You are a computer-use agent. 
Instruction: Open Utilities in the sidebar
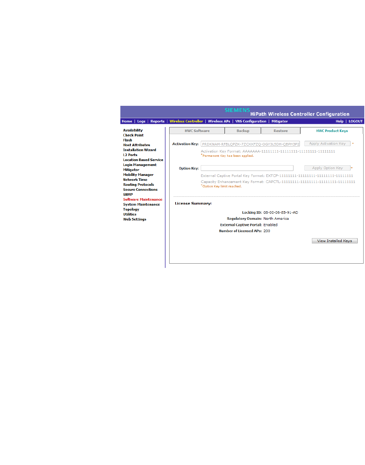(x=130, y=214)
